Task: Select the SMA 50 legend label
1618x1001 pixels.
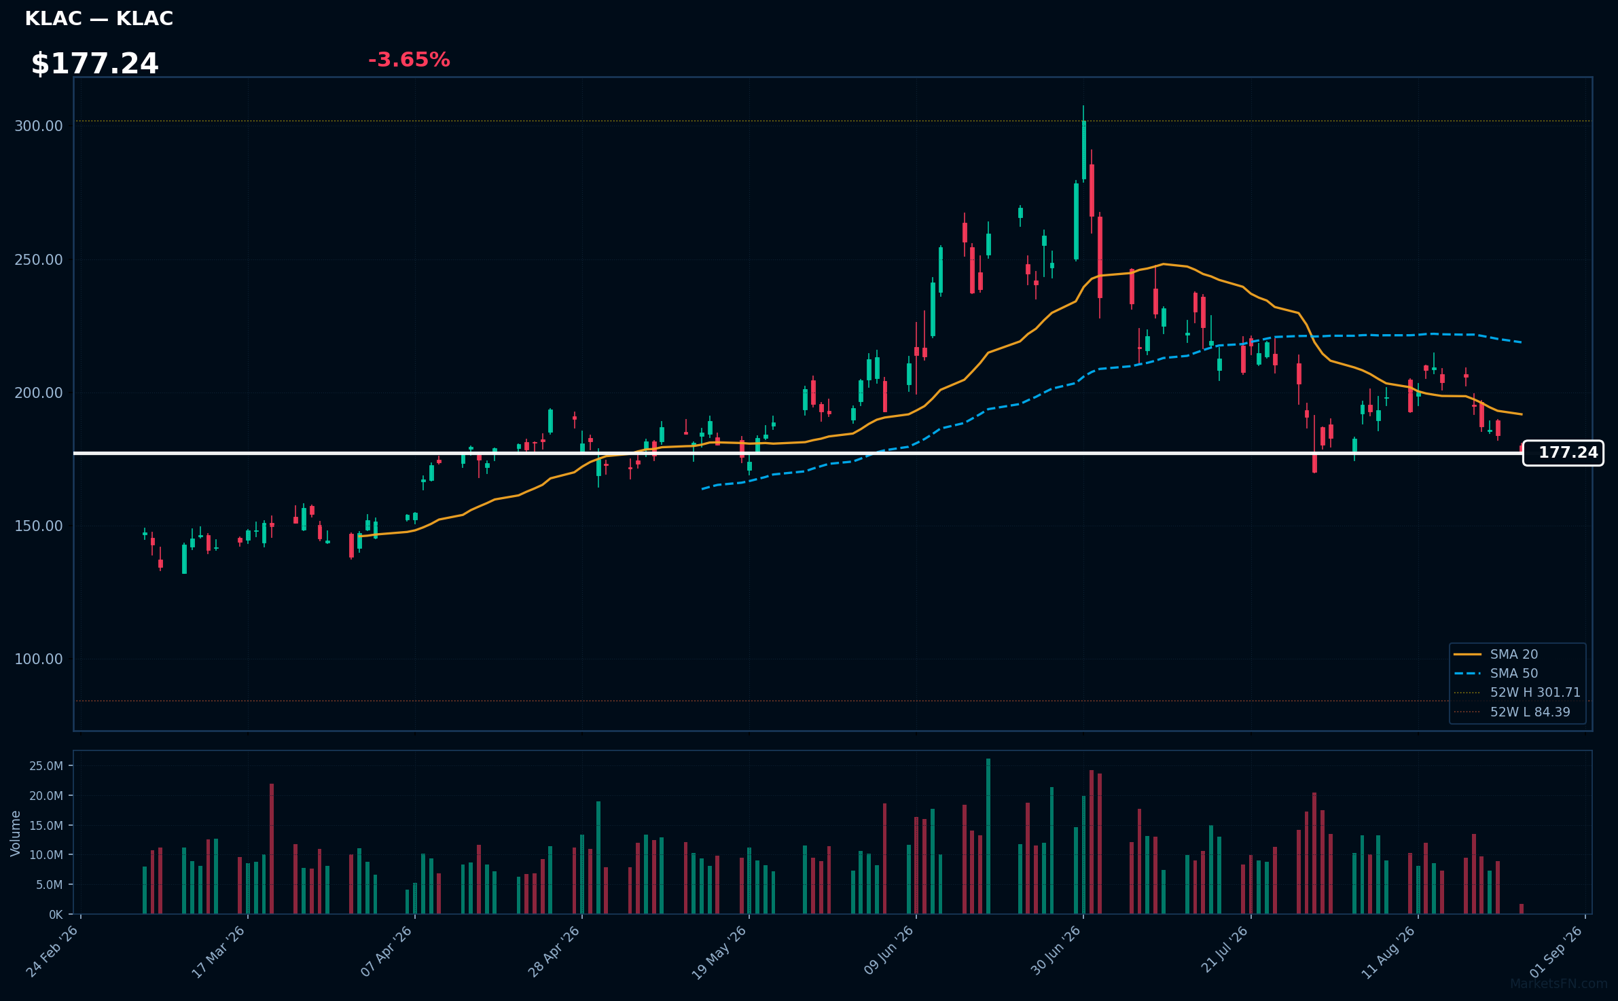Action: pyautogui.click(x=1514, y=673)
